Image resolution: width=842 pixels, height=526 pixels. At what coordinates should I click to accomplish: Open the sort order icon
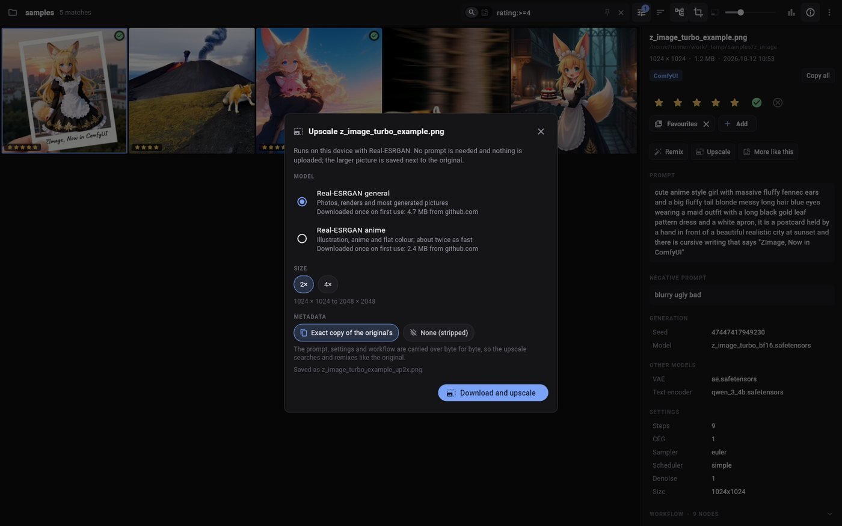[x=660, y=12]
